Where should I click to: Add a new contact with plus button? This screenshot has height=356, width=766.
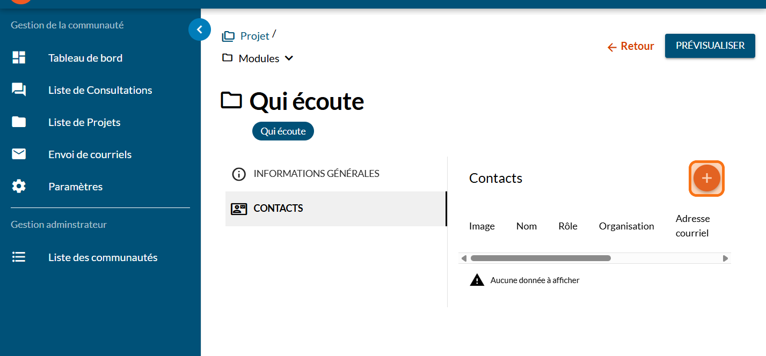[706, 179]
